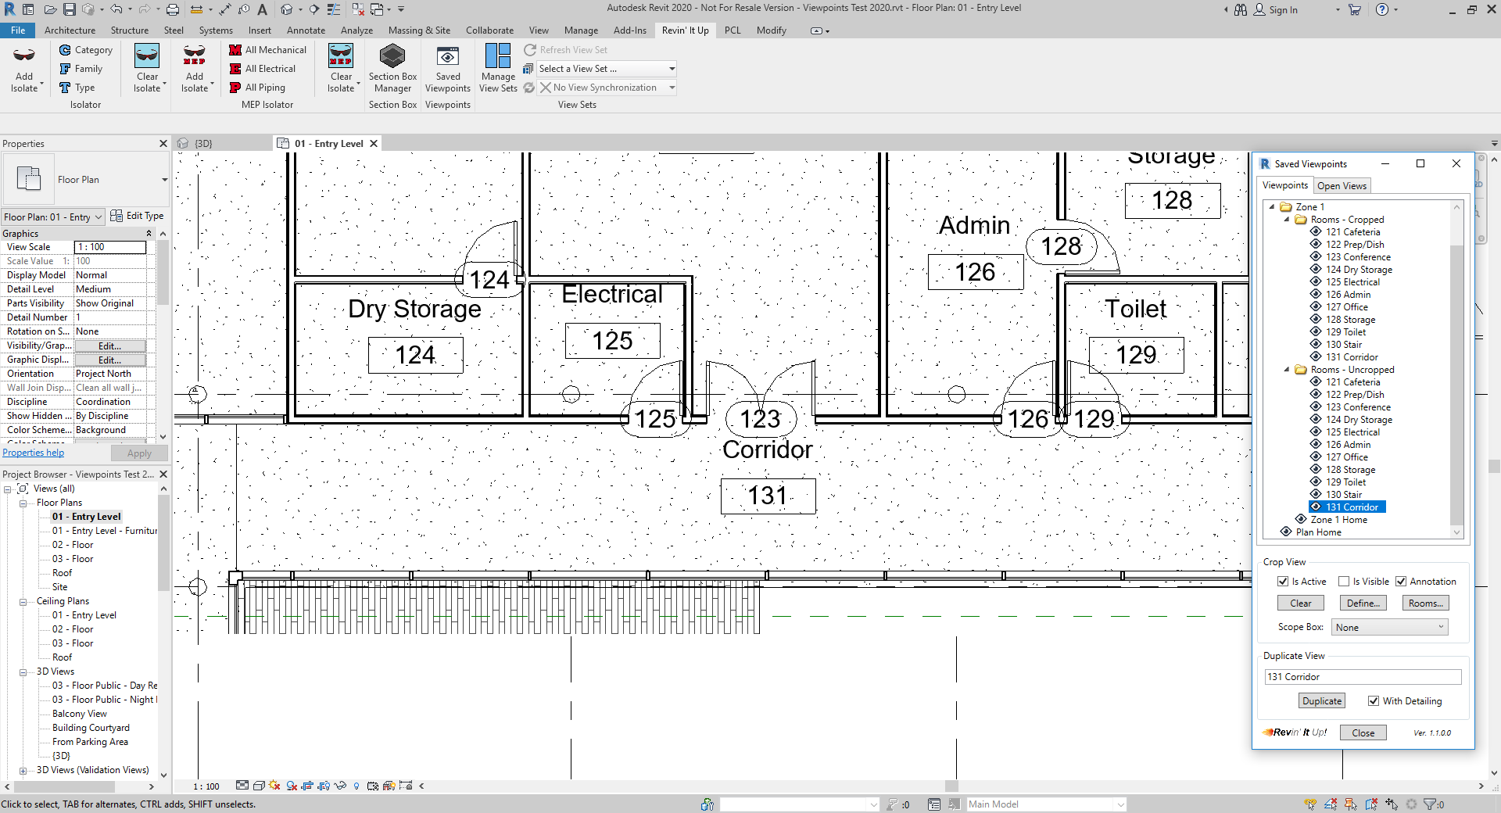Image resolution: width=1501 pixels, height=813 pixels.
Task: Toggle the Annotation checkbox
Action: (x=1401, y=582)
